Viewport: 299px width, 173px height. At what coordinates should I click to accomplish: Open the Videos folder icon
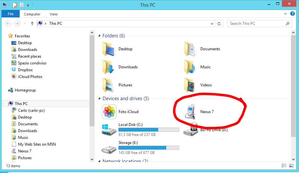[191, 85]
